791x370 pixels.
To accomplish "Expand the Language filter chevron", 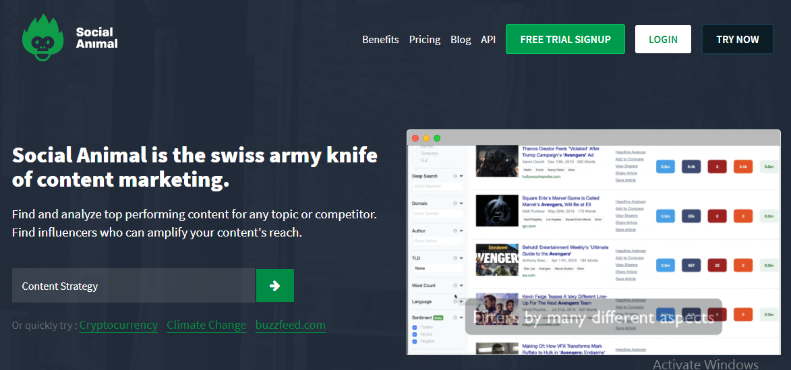I will (x=461, y=301).
